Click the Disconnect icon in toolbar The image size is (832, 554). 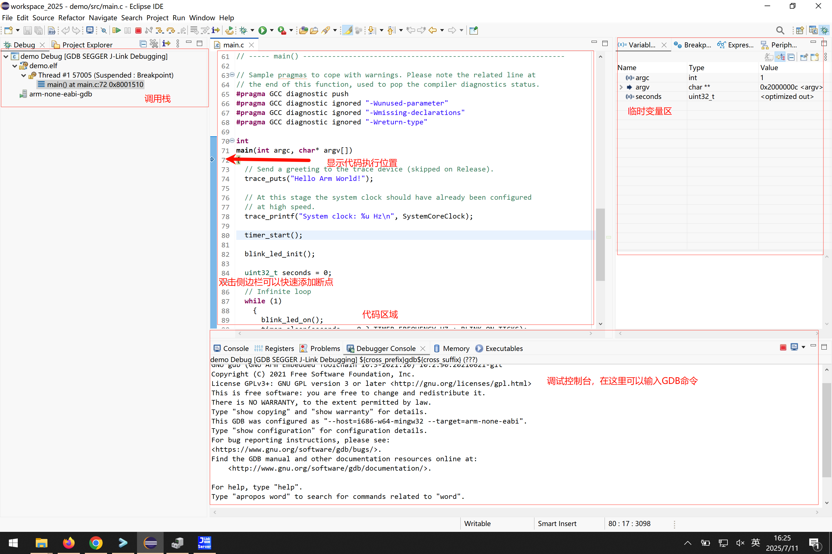click(x=149, y=30)
